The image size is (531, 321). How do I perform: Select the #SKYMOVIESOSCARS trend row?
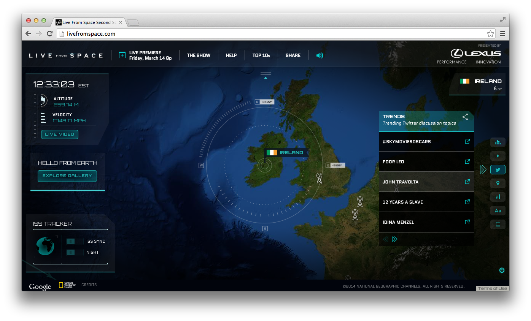(x=426, y=141)
